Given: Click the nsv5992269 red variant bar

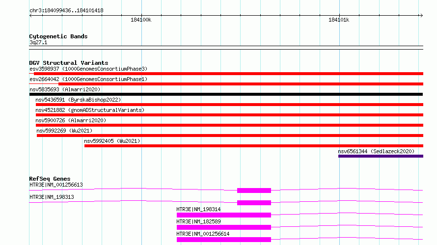Looking at the screenshot, I should tap(230, 136).
